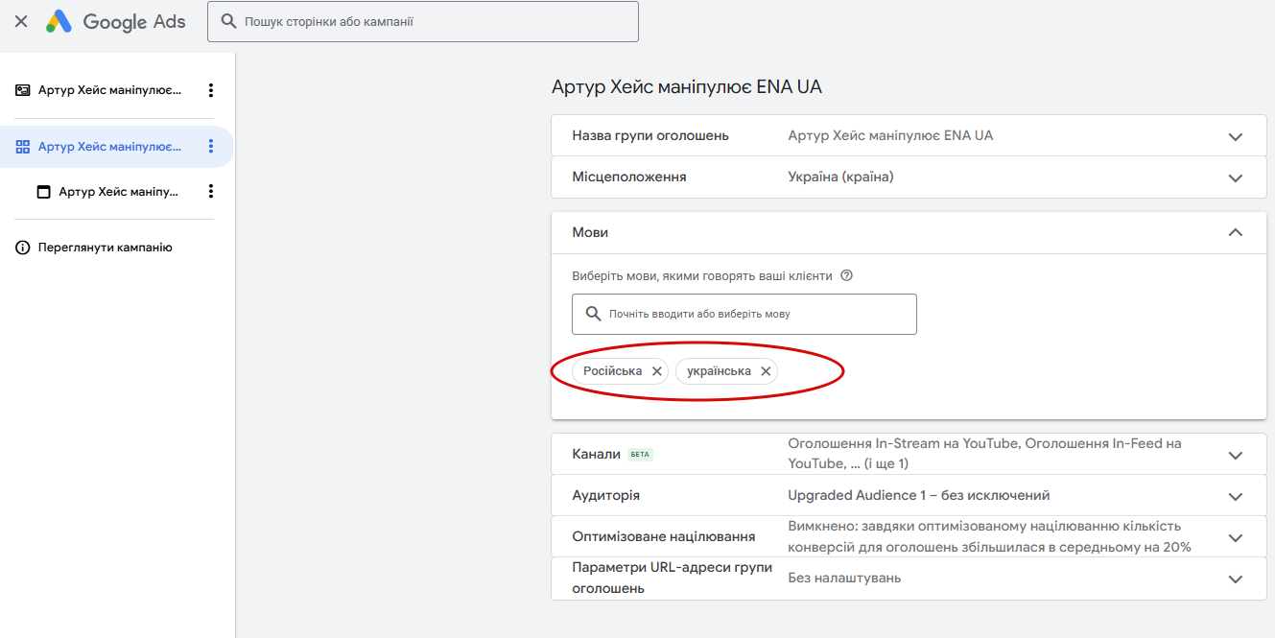Viewport: 1275px width, 638px height.
Task: Click the українська chip label
Action: click(x=719, y=371)
